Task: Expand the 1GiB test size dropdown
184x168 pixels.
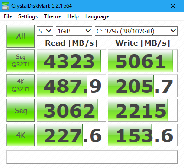Action: coord(74,31)
